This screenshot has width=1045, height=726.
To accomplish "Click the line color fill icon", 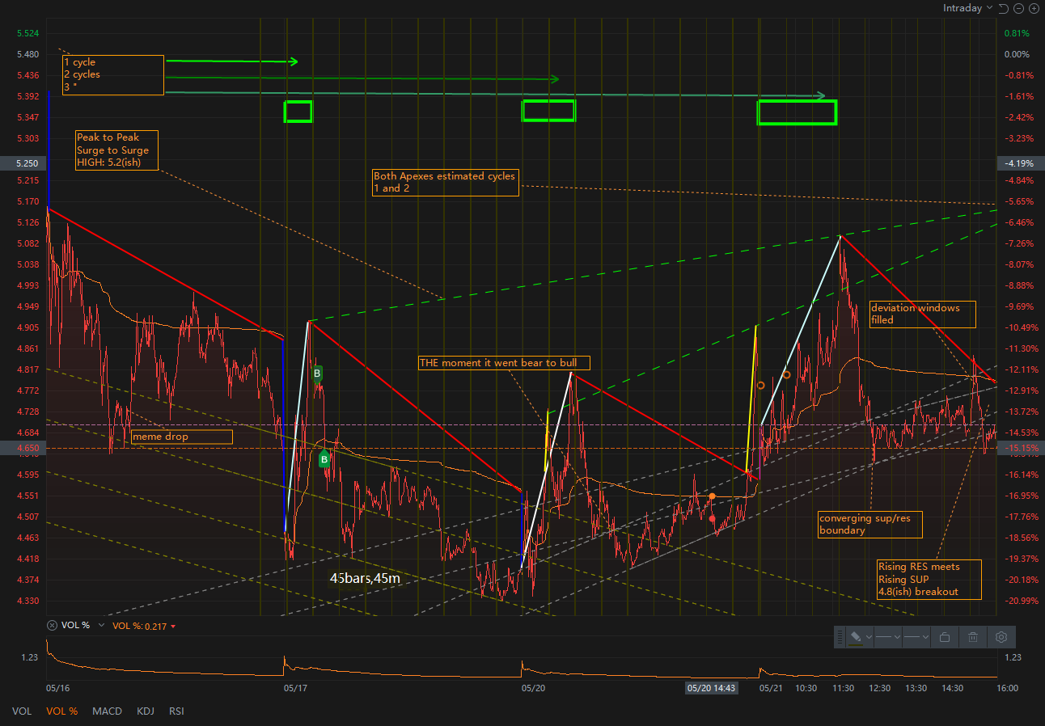I will (856, 637).
